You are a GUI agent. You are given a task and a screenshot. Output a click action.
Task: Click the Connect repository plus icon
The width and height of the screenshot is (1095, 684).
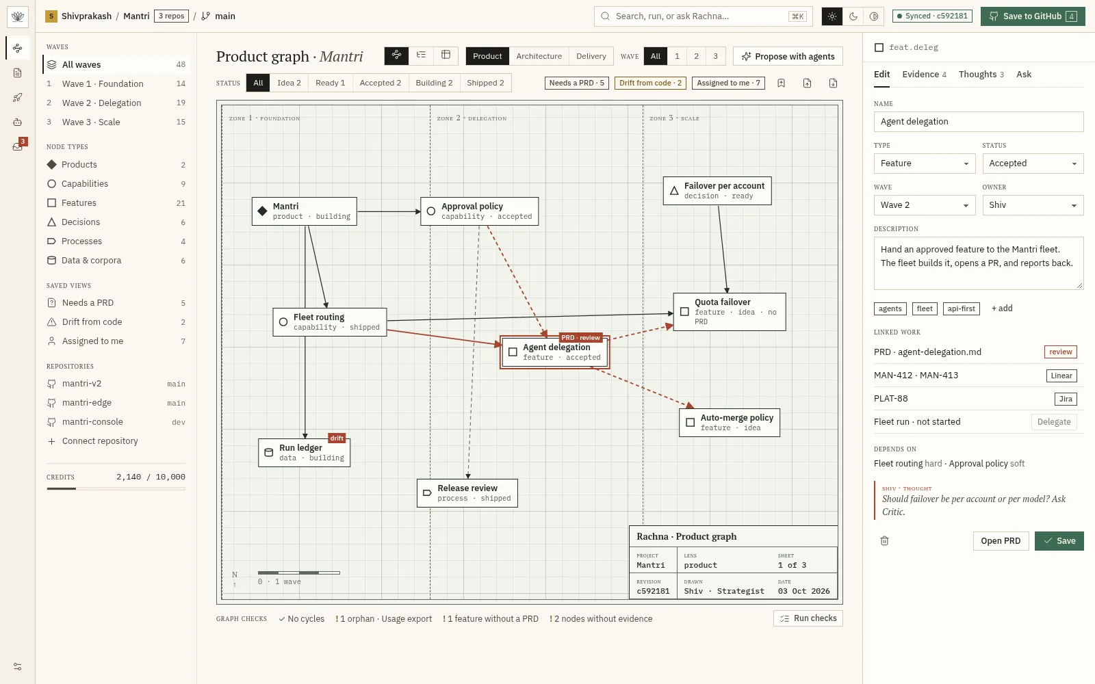tap(51, 441)
